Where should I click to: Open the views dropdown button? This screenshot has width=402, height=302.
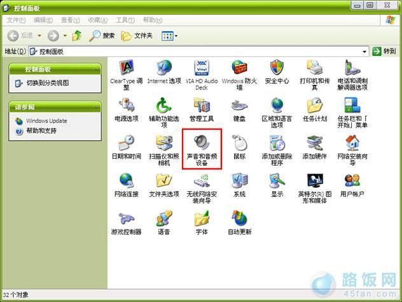click(x=169, y=36)
